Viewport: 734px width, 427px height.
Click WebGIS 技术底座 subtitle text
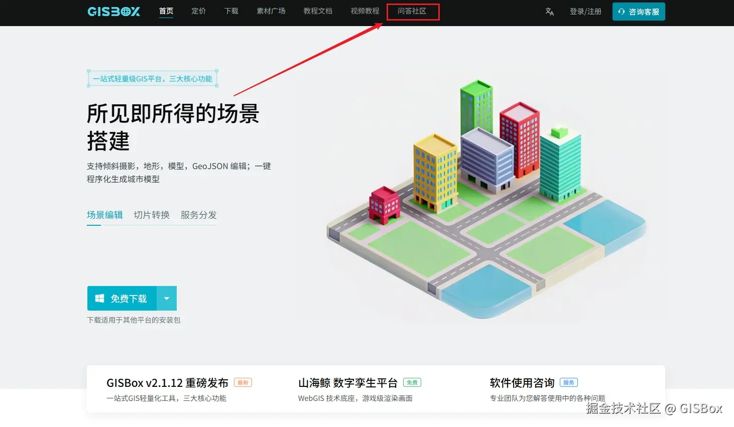tap(355, 398)
